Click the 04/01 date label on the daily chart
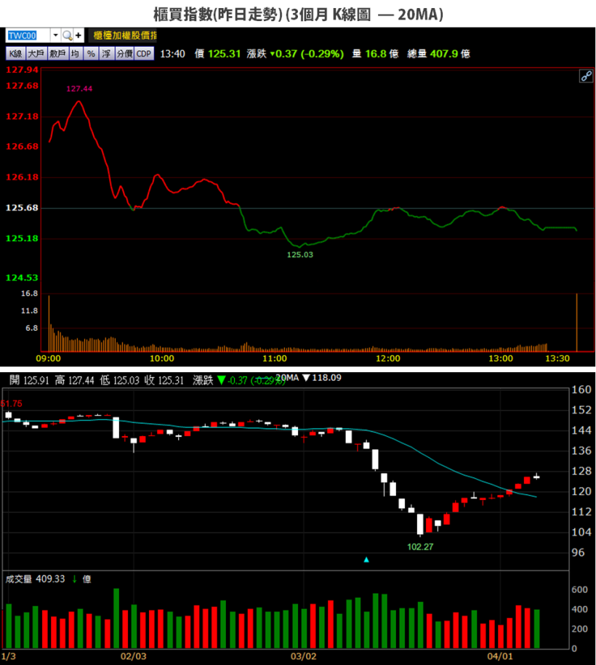The image size is (596, 665). [500, 656]
